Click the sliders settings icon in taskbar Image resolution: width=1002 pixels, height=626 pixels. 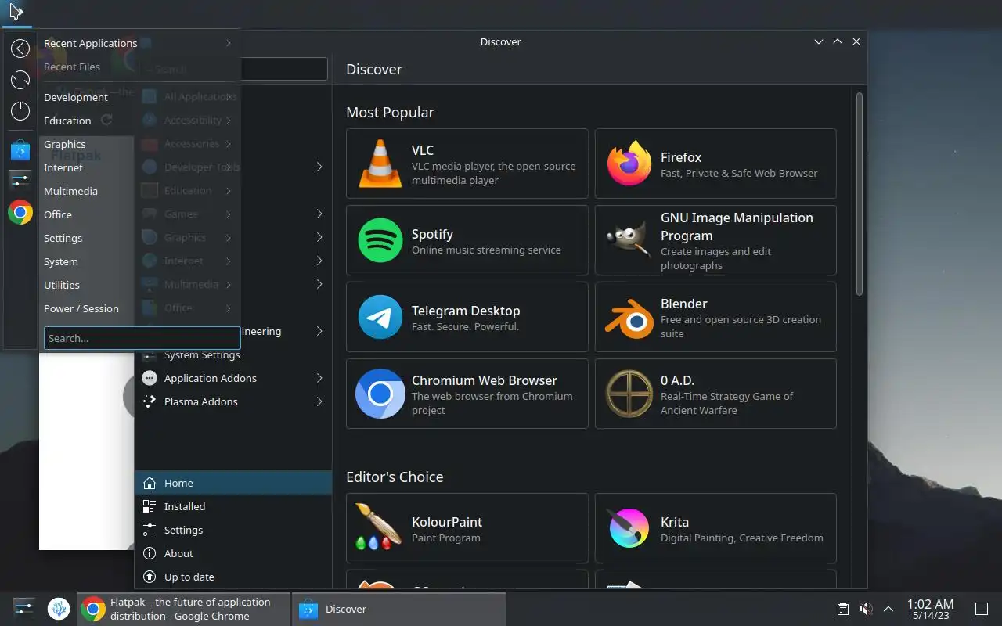tap(24, 607)
